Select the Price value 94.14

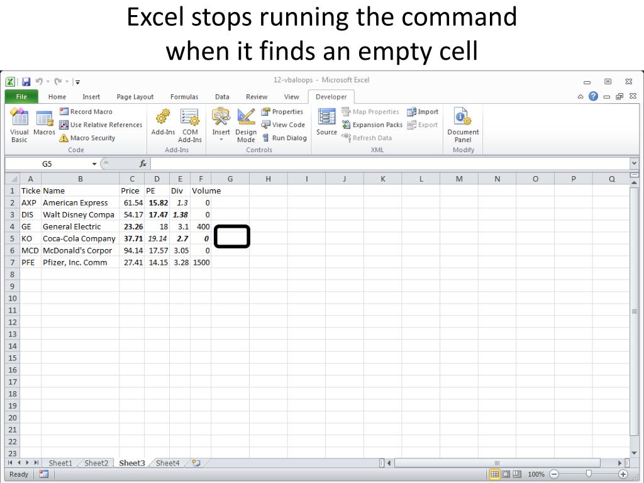coord(132,250)
